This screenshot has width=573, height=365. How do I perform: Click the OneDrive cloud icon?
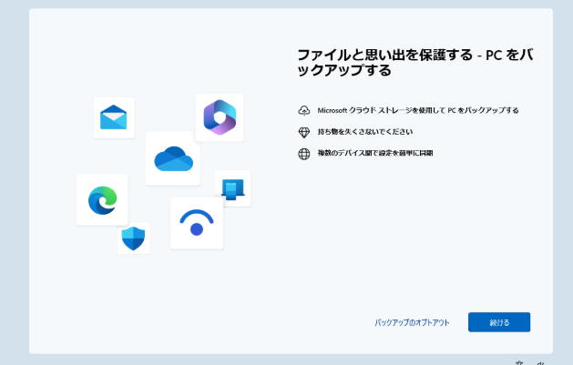click(173, 158)
